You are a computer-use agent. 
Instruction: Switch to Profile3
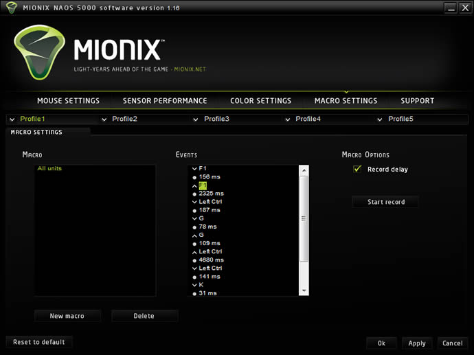216,119
